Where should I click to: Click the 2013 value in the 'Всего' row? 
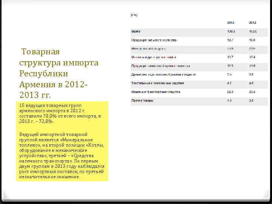pos(231,31)
